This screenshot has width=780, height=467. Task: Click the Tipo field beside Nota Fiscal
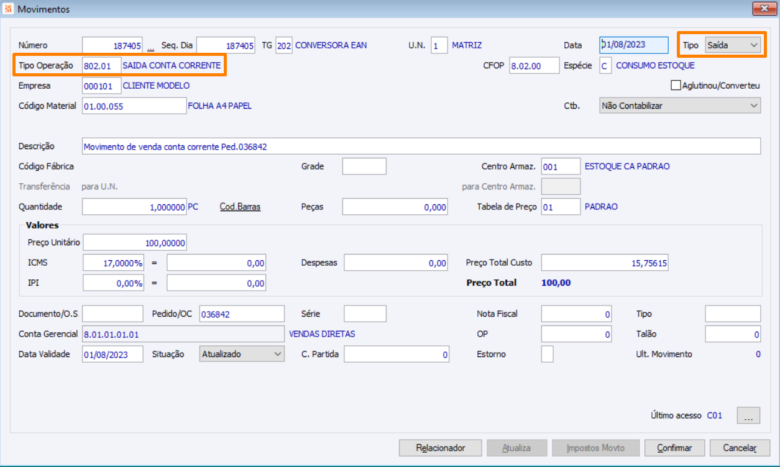(x=733, y=314)
